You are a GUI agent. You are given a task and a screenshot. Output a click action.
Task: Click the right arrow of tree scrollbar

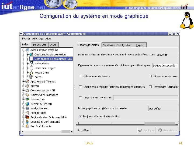click(x=71, y=132)
